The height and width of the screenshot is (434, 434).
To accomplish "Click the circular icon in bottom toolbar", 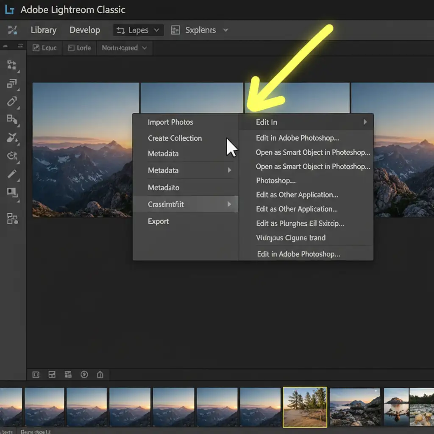I will [x=84, y=374].
